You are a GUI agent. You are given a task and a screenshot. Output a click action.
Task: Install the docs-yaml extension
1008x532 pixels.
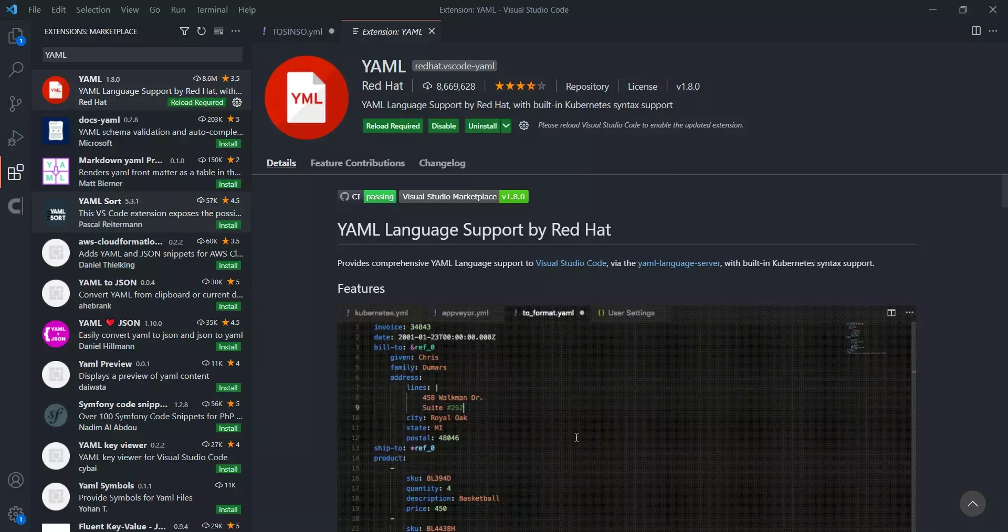click(228, 144)
